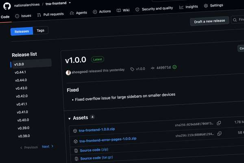This screenshot has width=244, height=163.
Task: Select v1.0.0 in the release list
Action: point(31,64)
